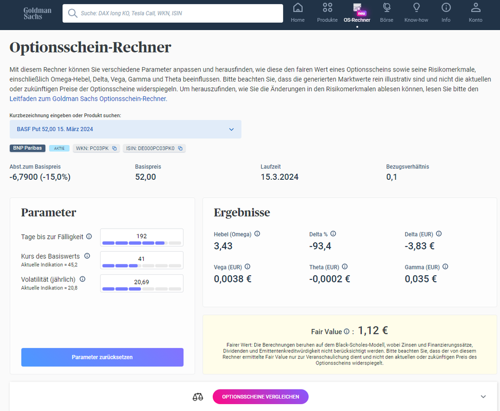Expand the Optionsscheine vergleichen panel
The height and width of the screenshot is (411, 500).
[x=483, y=396]
